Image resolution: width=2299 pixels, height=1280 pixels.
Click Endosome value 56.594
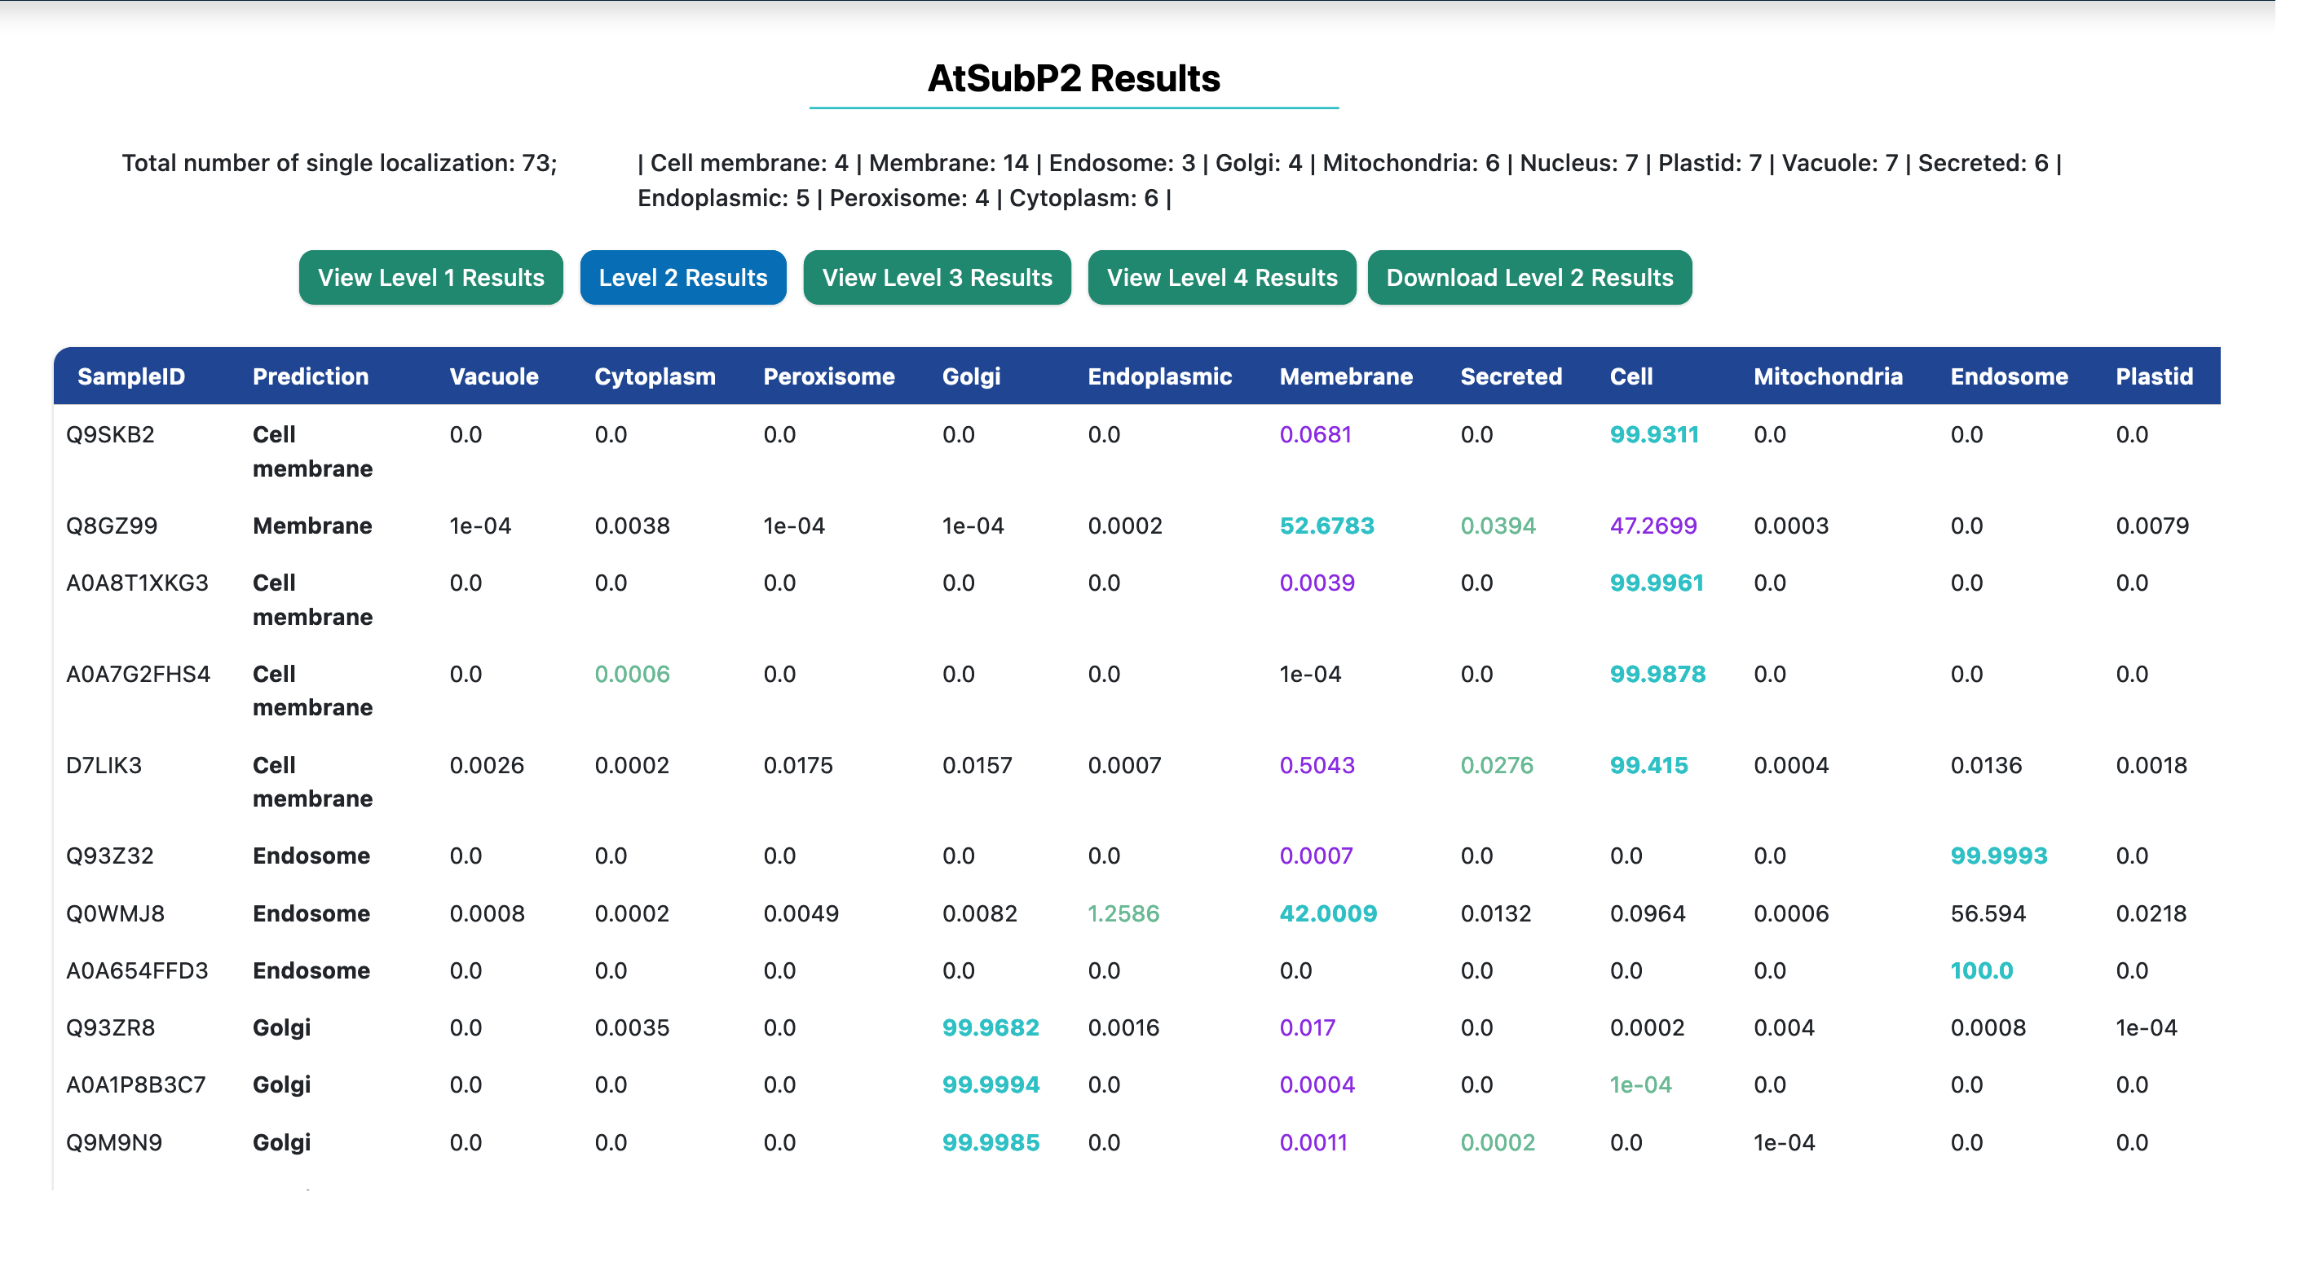(1988, 913)
